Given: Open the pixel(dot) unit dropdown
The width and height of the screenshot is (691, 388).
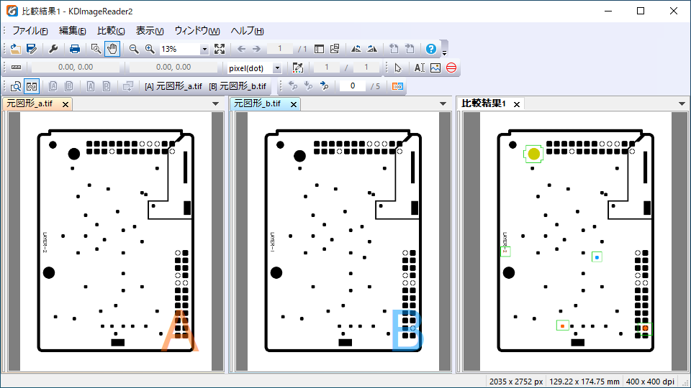Looking at the screenshot, I should [x=277, y=68].
